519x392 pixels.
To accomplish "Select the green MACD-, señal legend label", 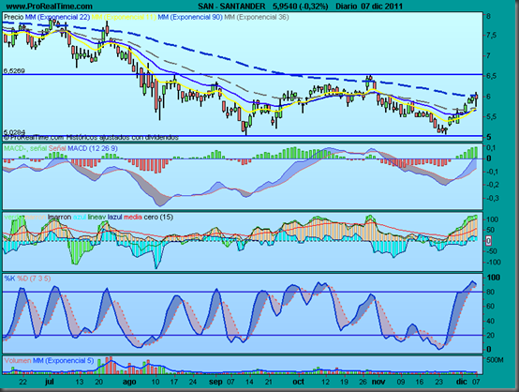I will (25, 148).
